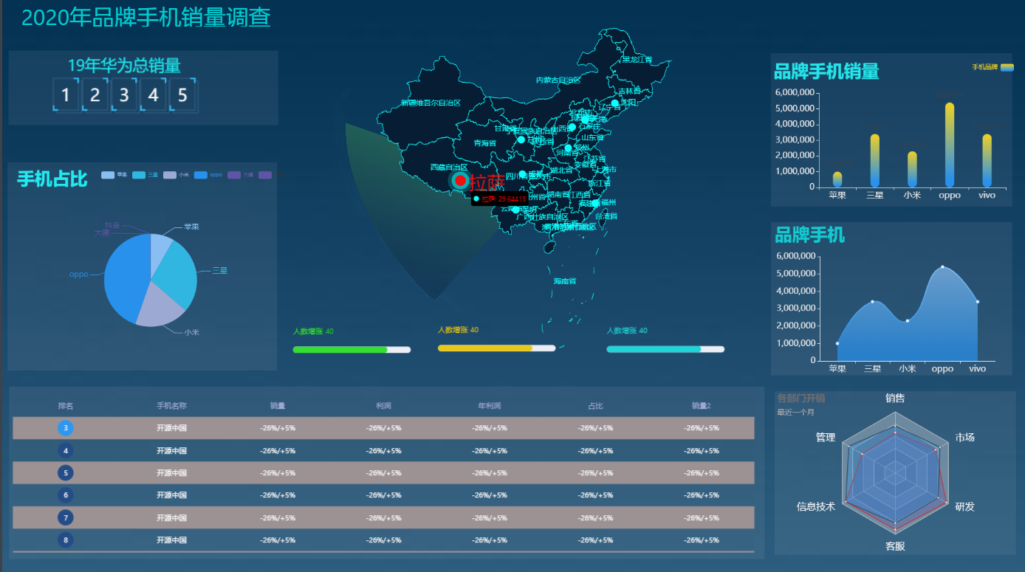1025x572 pixels.
Task: Click the 销售 axis label on radar chart
Action: coord(895,398)
